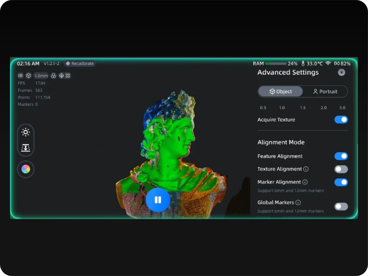Click the thermometer temperature icon
368x276 pixels.
[303, 64]
